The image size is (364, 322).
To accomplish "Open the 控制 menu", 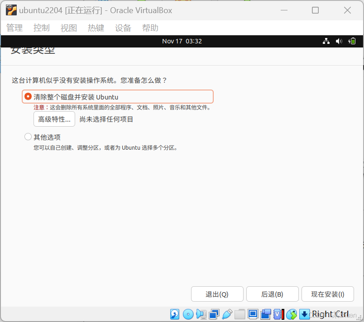I will pos(42,28).
